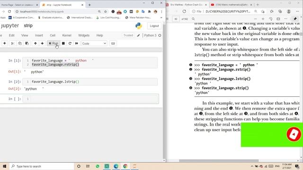Open WhatsApp from the taskbar
The height and width of the screenshot is (170, 303).
tap(98, 166)
